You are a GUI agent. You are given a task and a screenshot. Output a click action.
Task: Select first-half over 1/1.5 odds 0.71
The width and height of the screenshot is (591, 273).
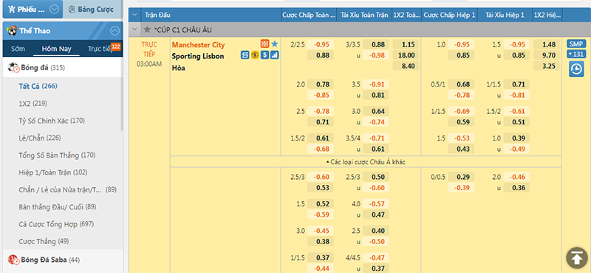516,84
